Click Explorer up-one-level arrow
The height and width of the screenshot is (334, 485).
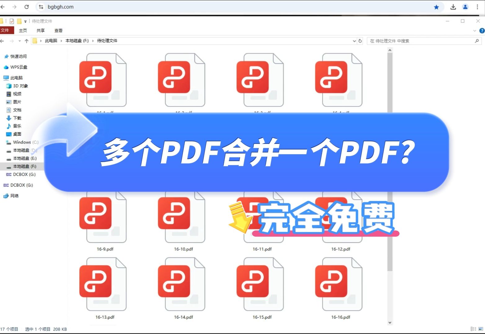pyautogui.click(x=27, y=41)
